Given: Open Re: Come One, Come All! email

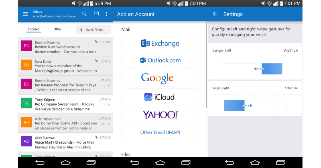Looking at the screenshot, I should (x=65, y=123).
